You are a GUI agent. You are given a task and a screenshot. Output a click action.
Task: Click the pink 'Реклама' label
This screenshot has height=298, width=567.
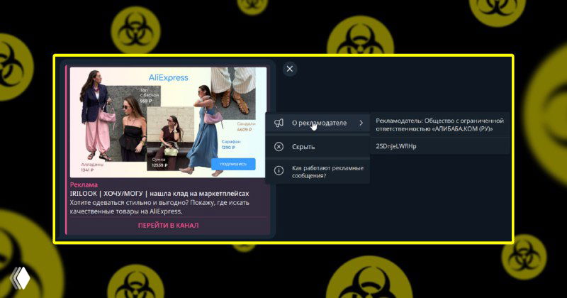[x=84, y=184]
